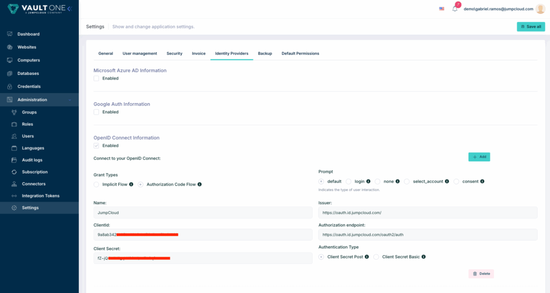Viewport: 550px width, 293px height.
Task: Click the Websites globe icon in sidebar
Action: 10,47
